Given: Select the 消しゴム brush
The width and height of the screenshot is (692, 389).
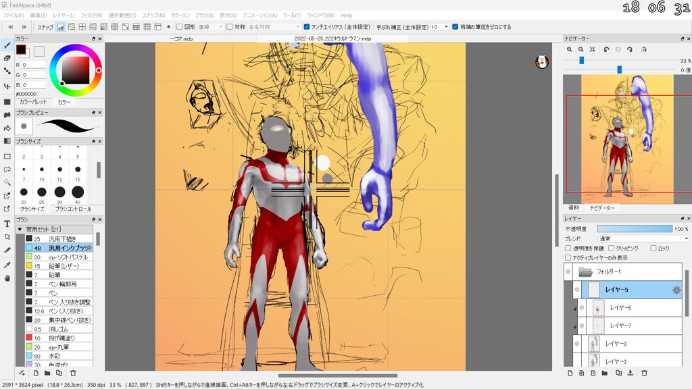Looking at the screenshot, I should tap(59, 329).
